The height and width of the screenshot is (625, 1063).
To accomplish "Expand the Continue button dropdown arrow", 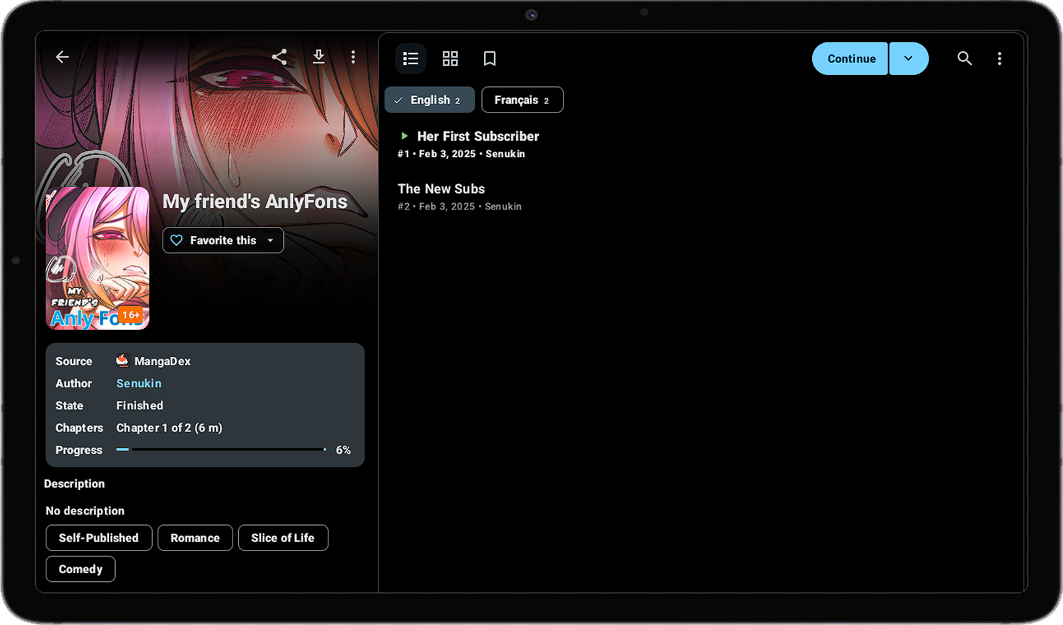I will tap(909, 59).
